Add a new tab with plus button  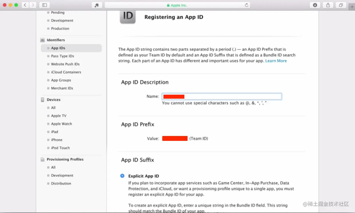pyautogui.click(x=352, y=7)
